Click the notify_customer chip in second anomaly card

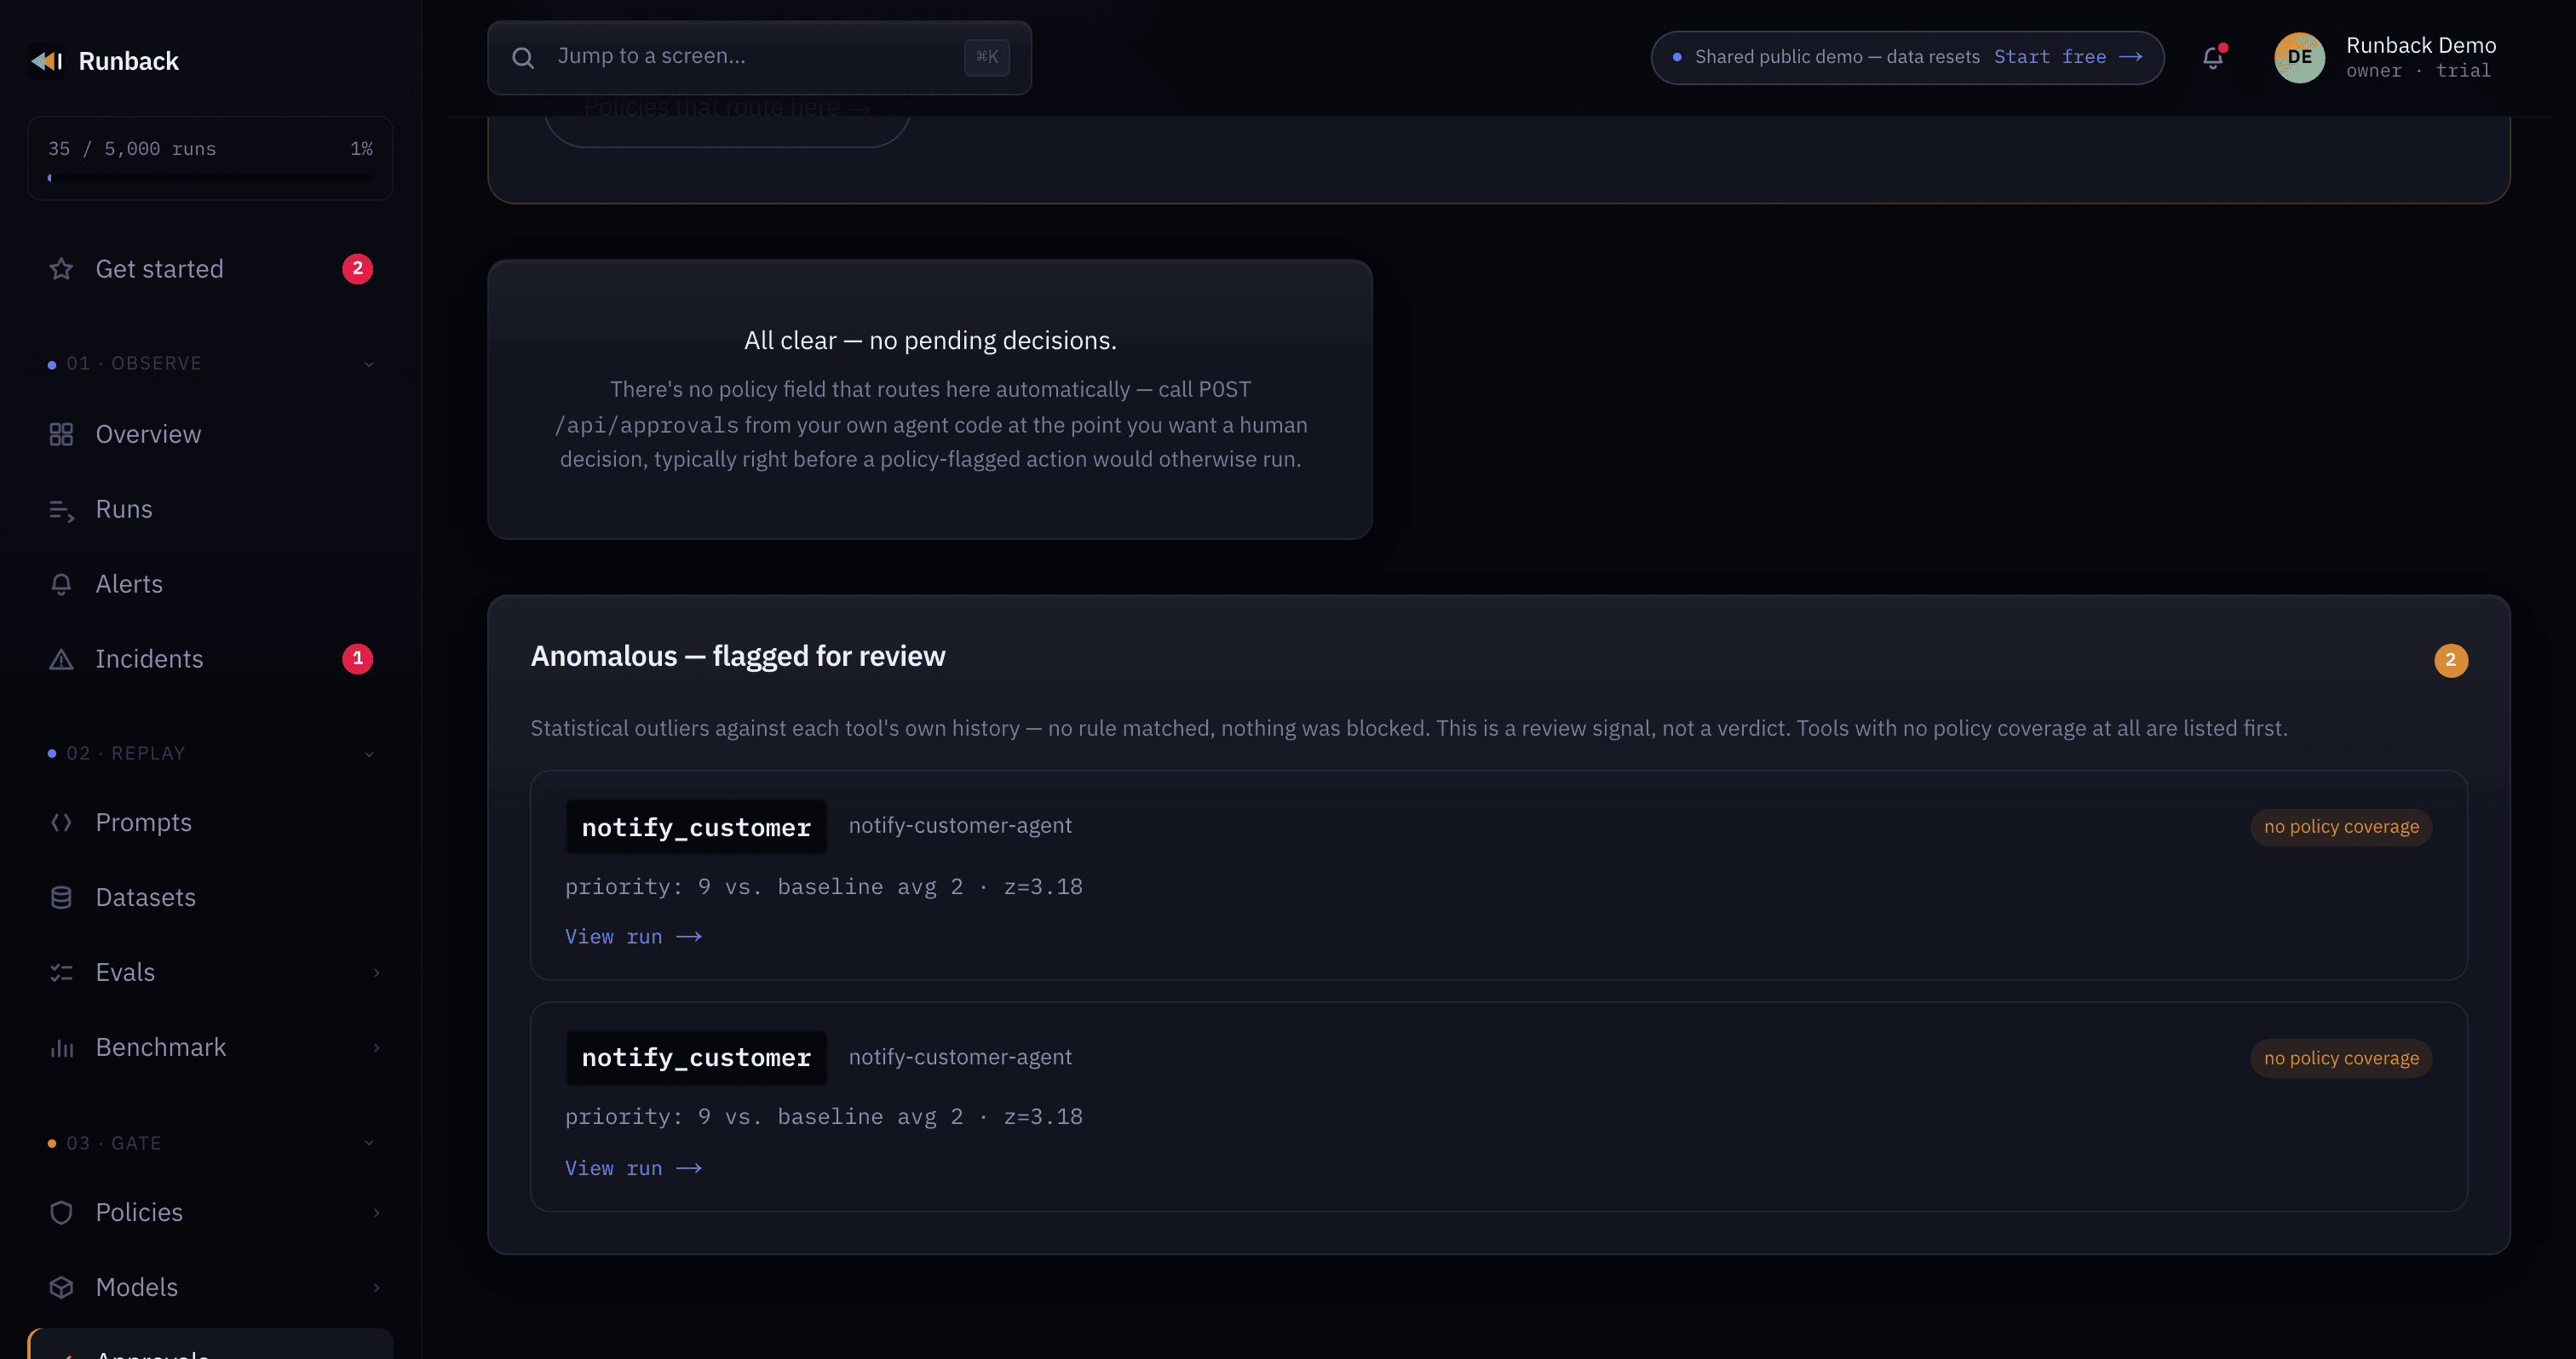coord(696,1058)
